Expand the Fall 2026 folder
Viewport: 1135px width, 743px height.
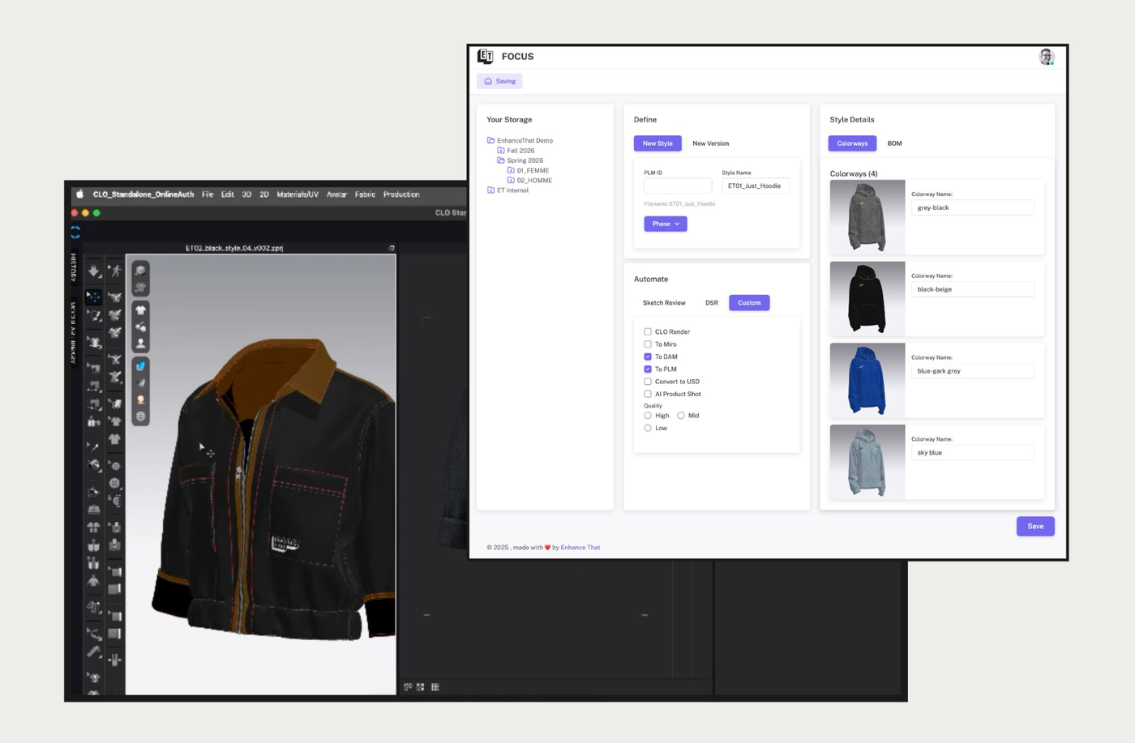click(501, 151)
